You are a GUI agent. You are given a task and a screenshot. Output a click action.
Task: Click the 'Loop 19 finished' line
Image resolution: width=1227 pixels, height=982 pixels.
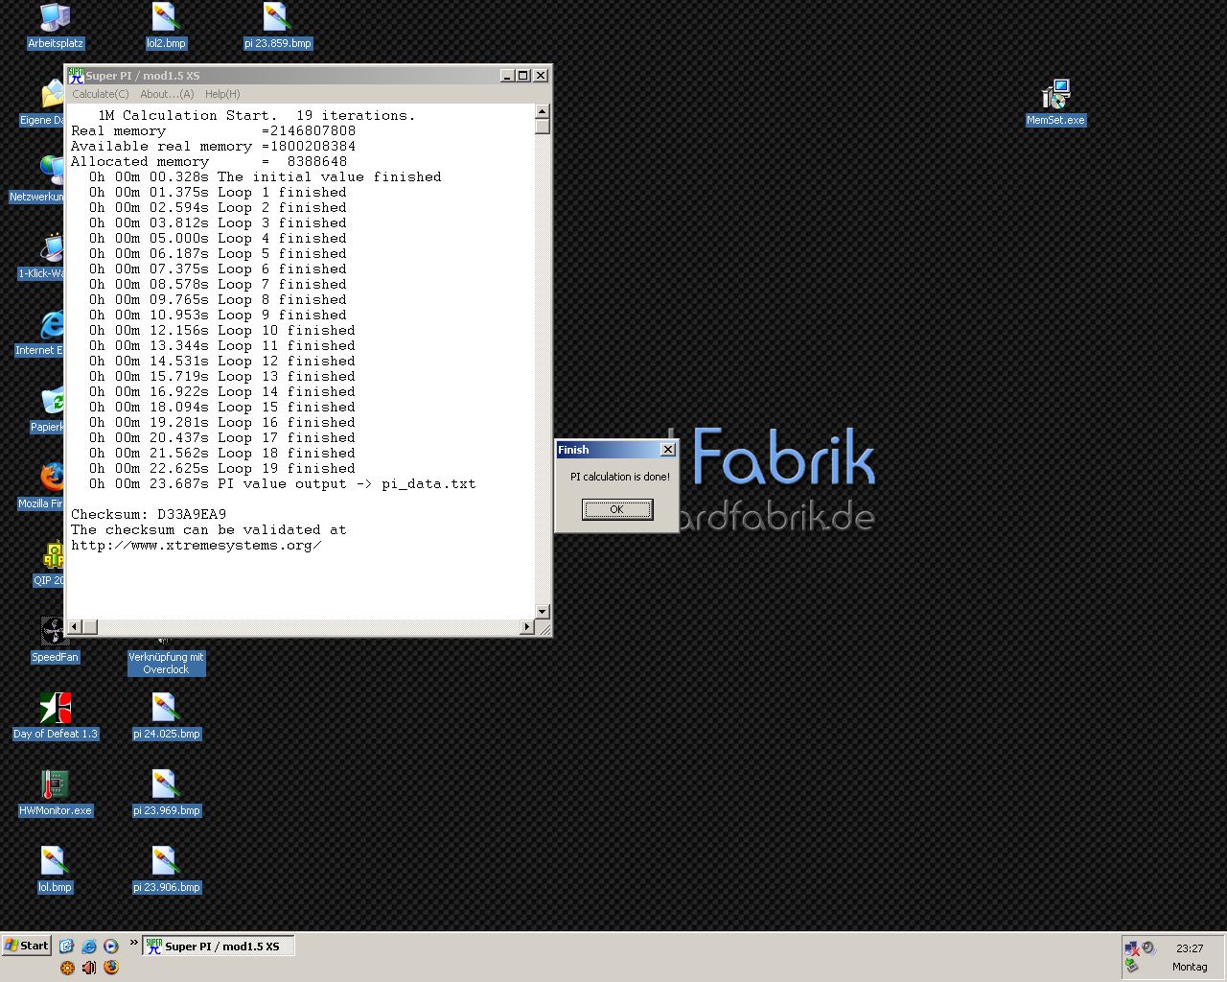(x=221, y=468)
